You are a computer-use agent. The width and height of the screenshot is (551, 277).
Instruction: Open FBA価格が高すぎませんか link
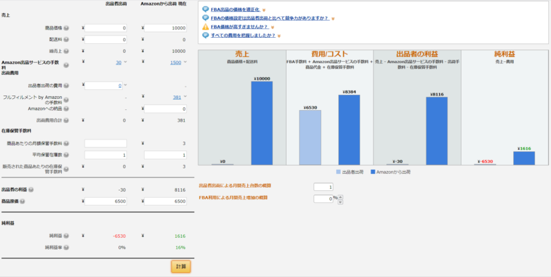[x=240, y=27]
